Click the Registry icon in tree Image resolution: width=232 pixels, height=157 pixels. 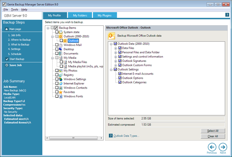pyautogui.click(x=61, y=75)
